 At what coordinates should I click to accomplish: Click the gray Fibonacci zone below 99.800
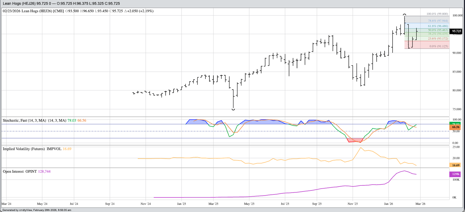click(x=417, y=19)
